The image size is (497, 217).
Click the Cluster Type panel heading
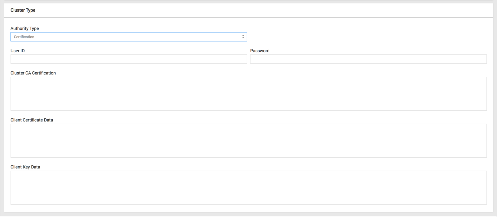(x=23, y=10)
